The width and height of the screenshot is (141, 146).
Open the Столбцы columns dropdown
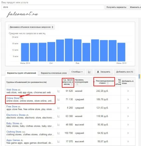tap(77, 72)
